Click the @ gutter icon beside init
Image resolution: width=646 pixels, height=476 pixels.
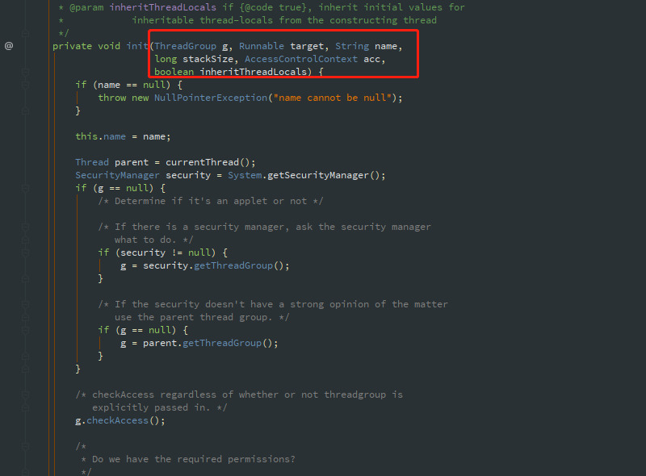point(9,46)
